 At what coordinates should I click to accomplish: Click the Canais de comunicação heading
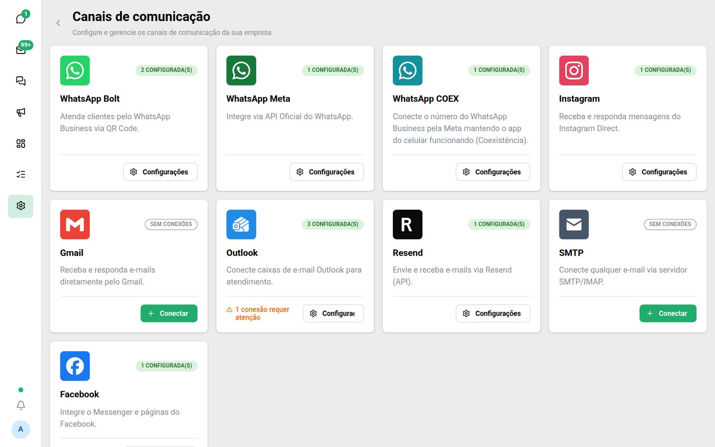(x=141, y=17)
